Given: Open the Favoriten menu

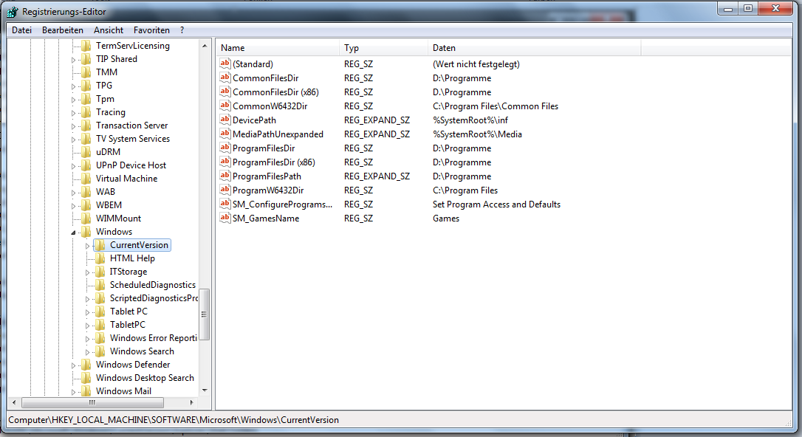Looking at the screenshot, I should (x=151, y=30).
